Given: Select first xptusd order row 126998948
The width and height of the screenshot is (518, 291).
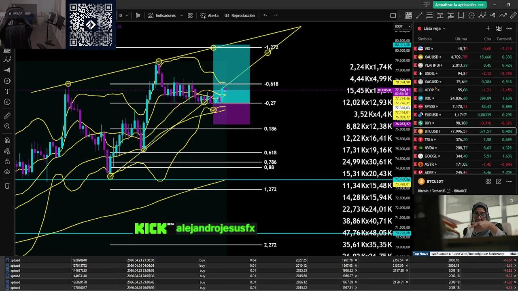Looking at the screenshot, I should (259, 260).
